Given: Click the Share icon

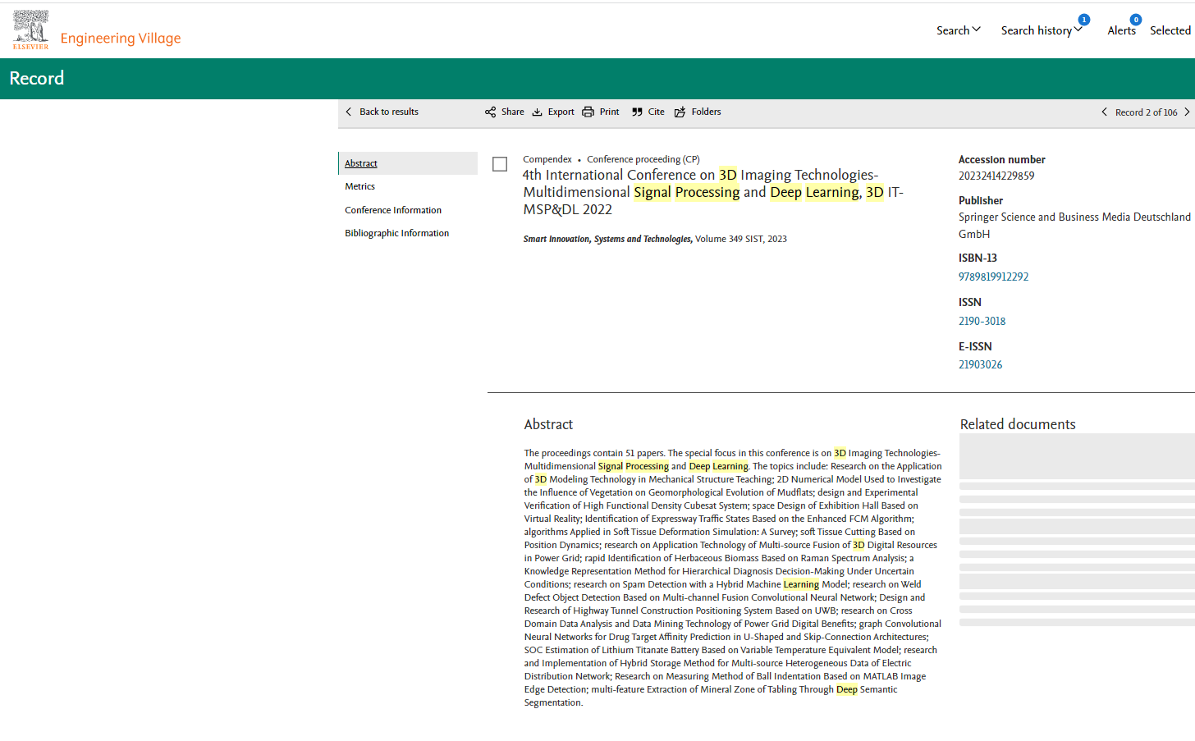Looking at the screenshot, I should point(490,112).
